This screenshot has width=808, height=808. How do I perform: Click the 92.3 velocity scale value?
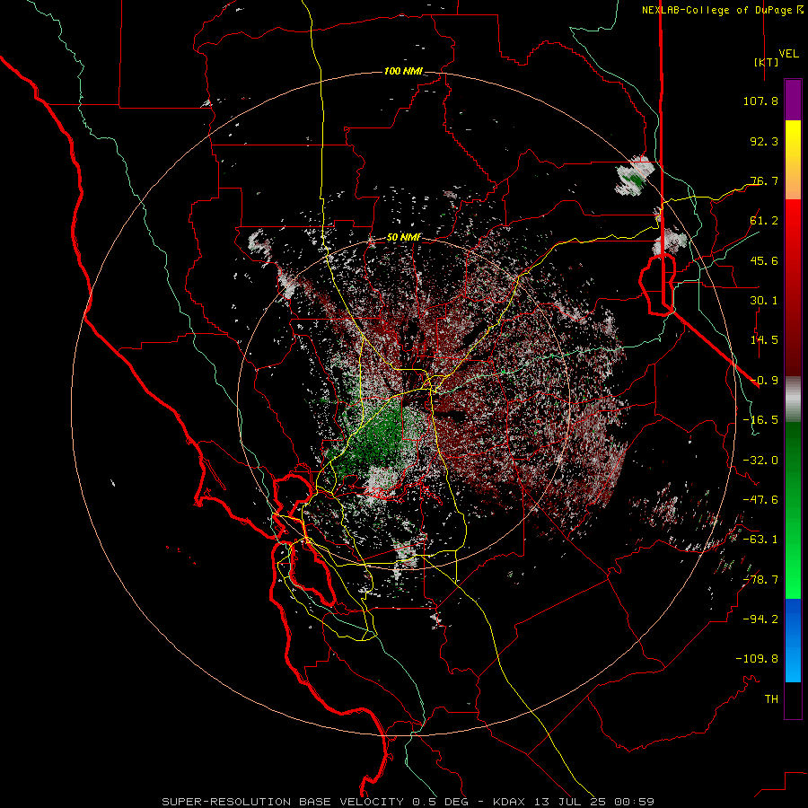tap(764, 141)
